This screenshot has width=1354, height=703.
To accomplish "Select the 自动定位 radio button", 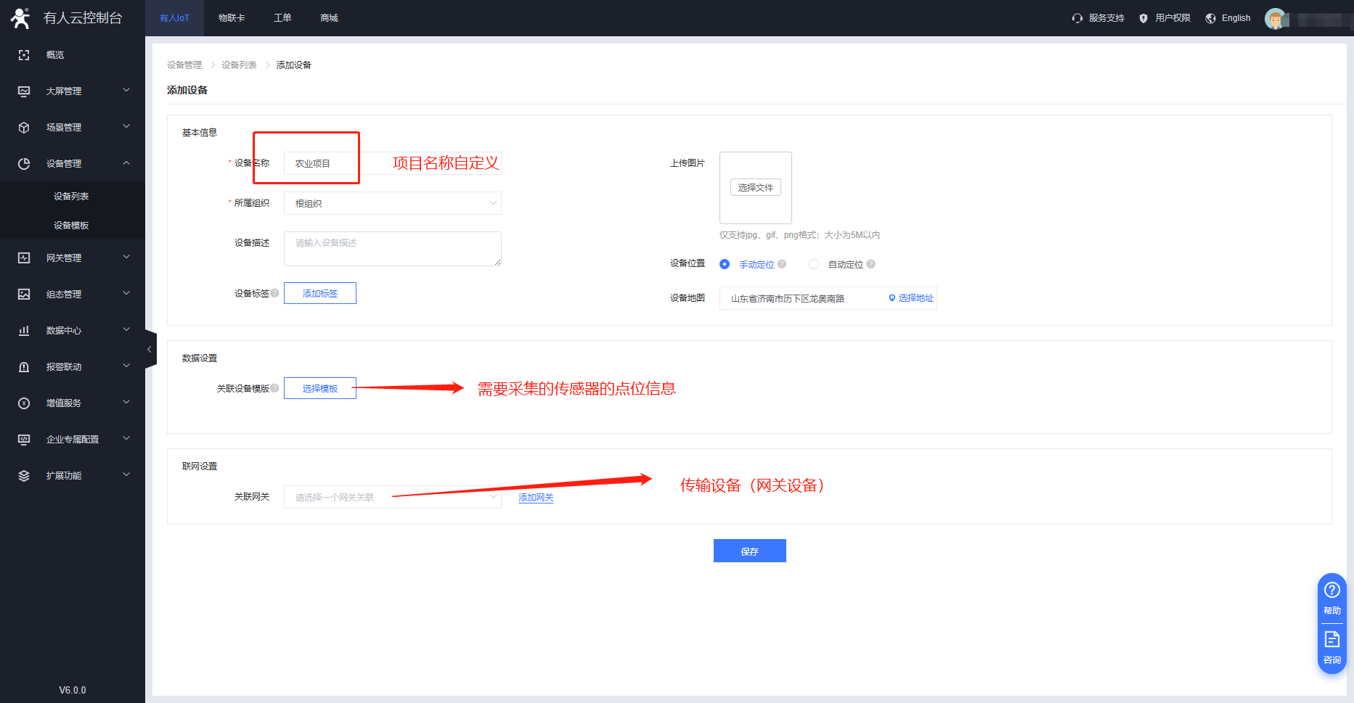I will tap(814, 264).
